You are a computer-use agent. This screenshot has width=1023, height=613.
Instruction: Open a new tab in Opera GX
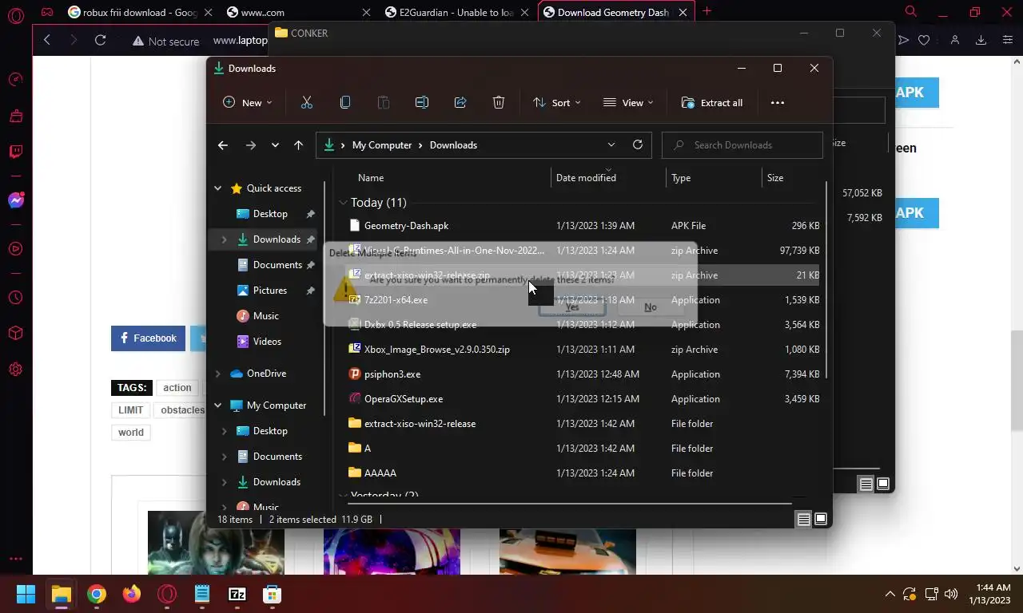point(707,11)
